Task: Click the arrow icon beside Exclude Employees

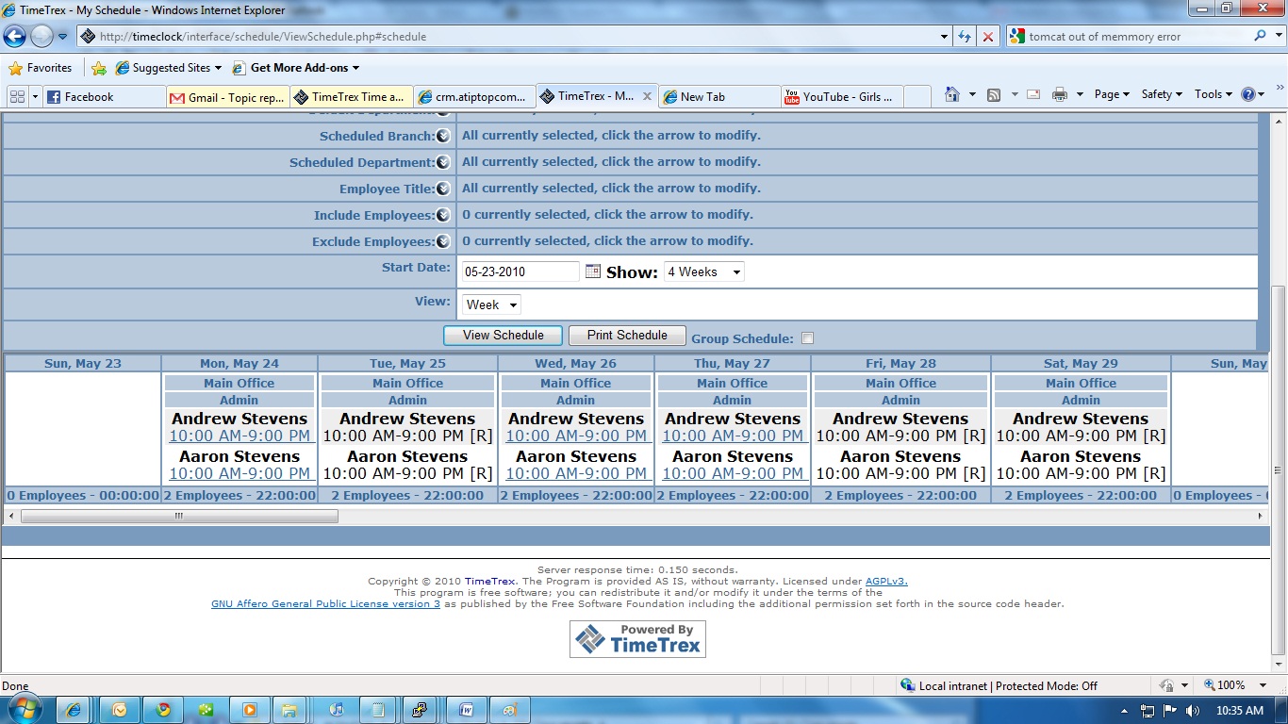Action: coord(442,241)
